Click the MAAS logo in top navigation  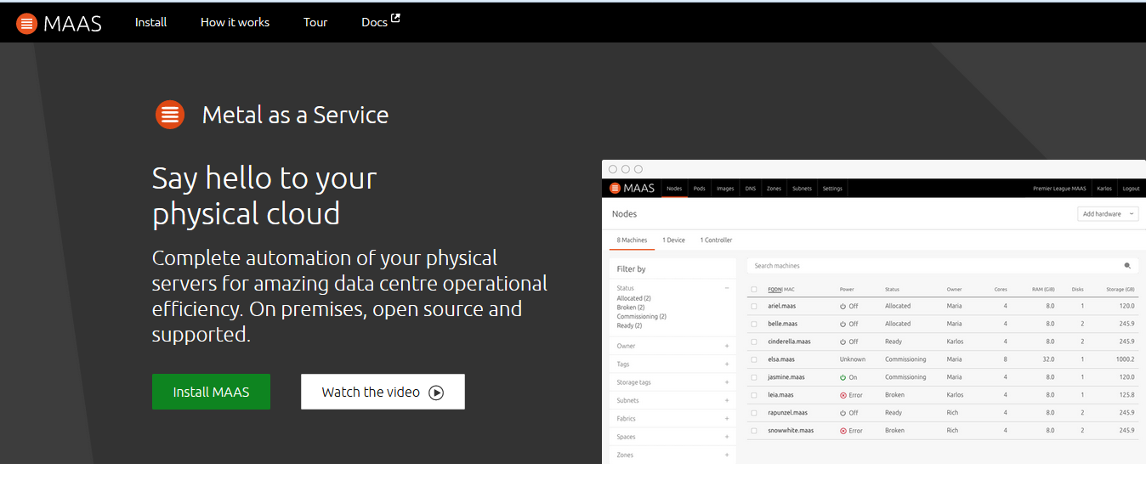(59, 23)
